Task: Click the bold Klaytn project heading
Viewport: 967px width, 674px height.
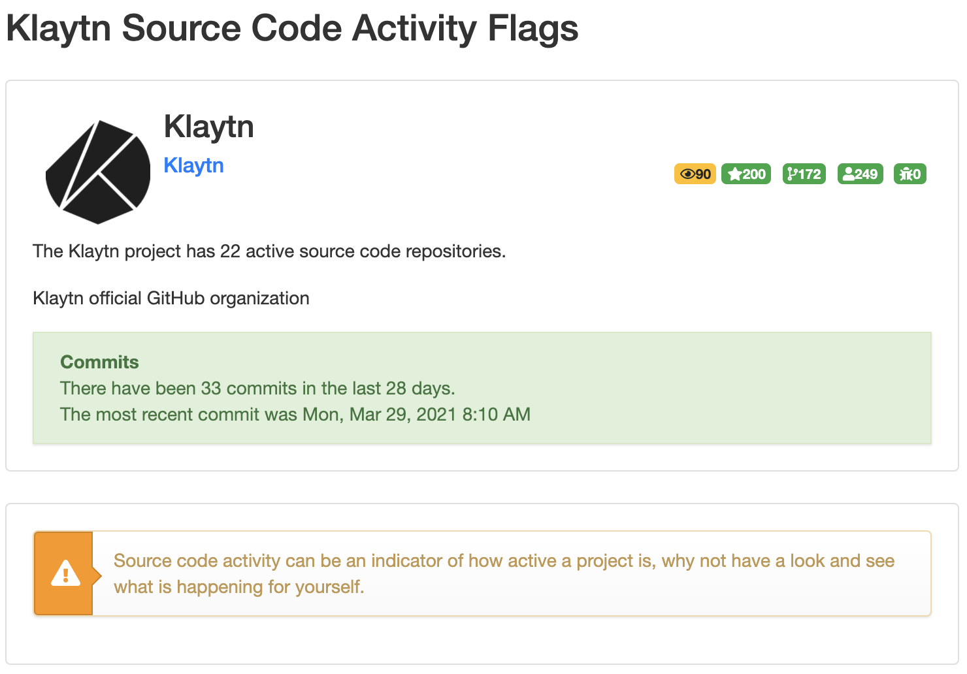Action: pos(208,126)
